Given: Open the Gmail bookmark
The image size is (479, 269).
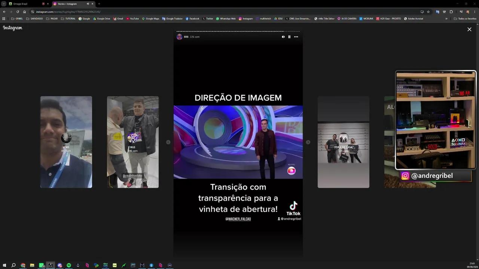Looking at the screenshot, I should [x=118, y=19].
